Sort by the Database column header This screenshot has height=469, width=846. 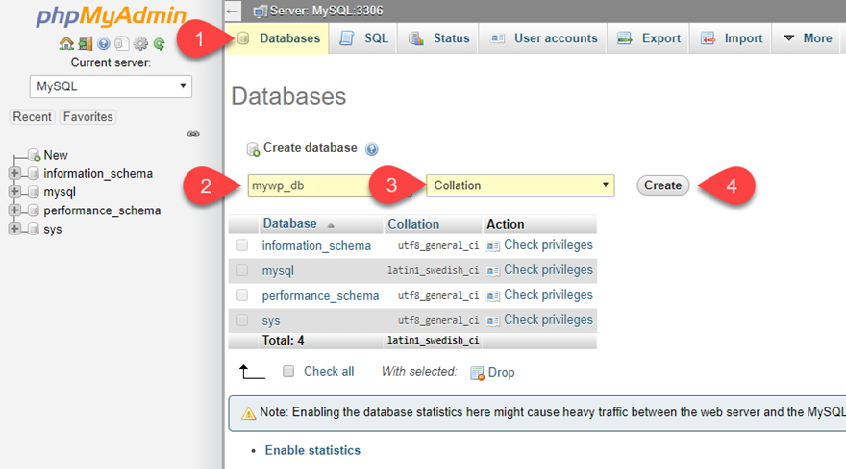tap(289, 224)
